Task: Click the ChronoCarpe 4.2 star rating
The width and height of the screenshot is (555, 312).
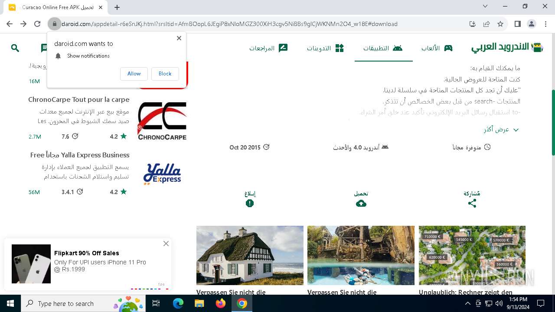Action: click(118, 136)
